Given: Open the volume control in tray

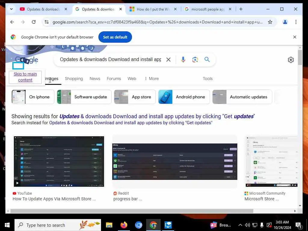Looking at the screenshot, I should (247, 225).
